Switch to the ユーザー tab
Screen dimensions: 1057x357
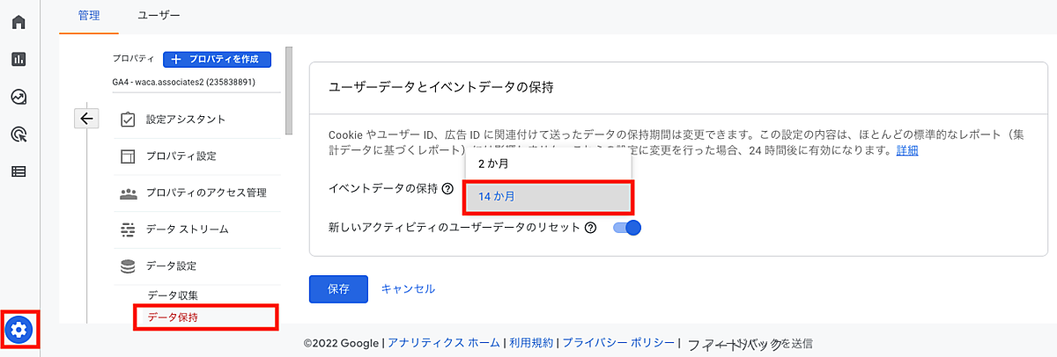pyautogui.click(x=159, y=15)
